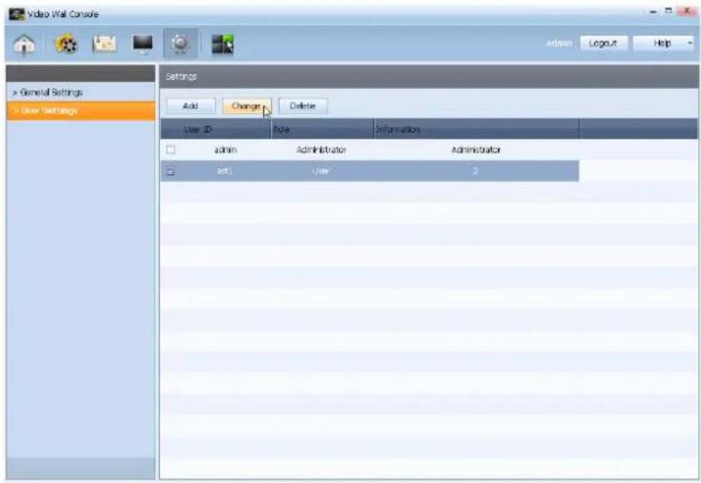Select the test1 user ID cell
This screenshot has width=701, height=483.
coord(224,171)
